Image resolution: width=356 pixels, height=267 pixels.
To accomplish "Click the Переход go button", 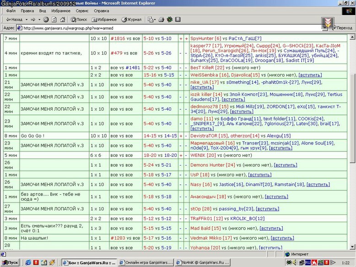I will point(342,28).
